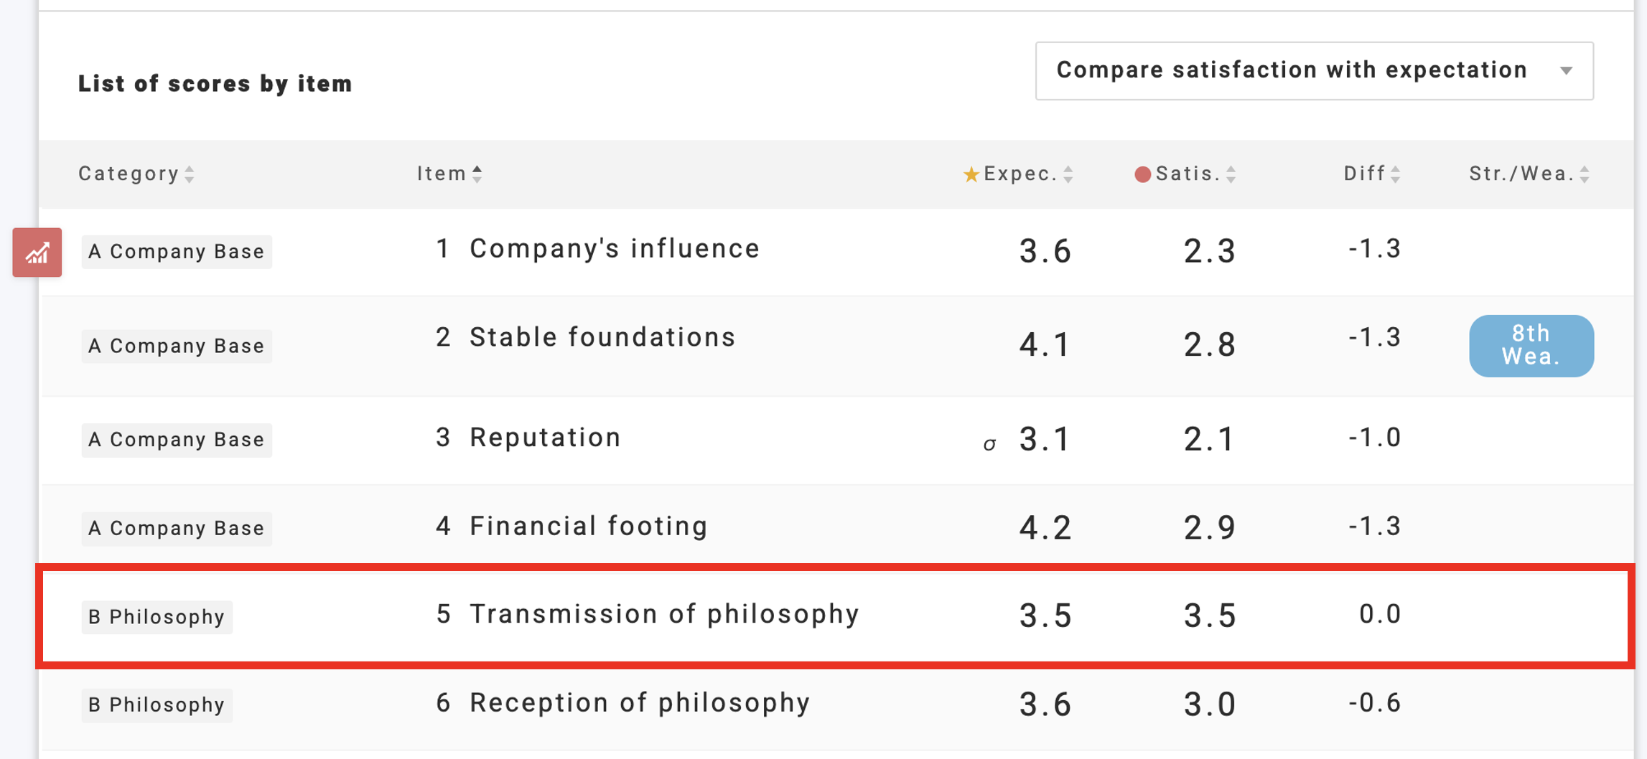Click the Financial footing item
1647x759 pixels.
(x=589, y=527)
